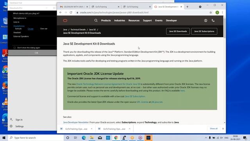The image size is (250, 141).
Task: Check Don't show this dialog again
Action: [15, 48]
